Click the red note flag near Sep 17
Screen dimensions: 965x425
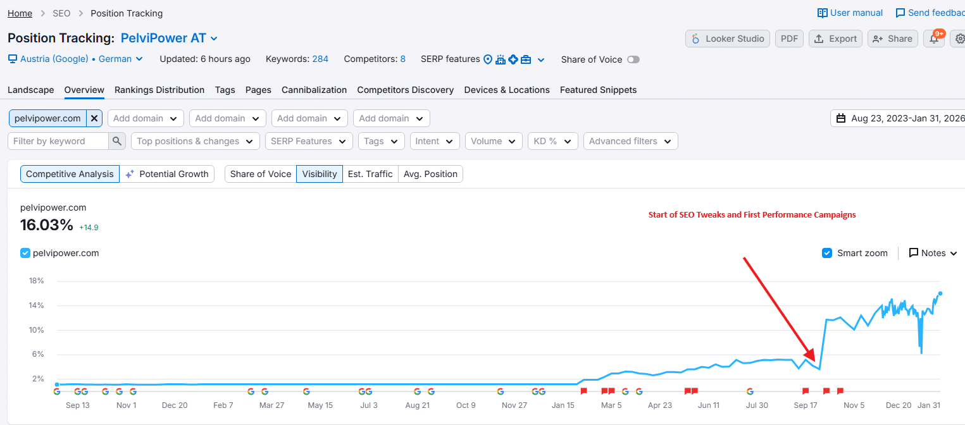(806, 391)
